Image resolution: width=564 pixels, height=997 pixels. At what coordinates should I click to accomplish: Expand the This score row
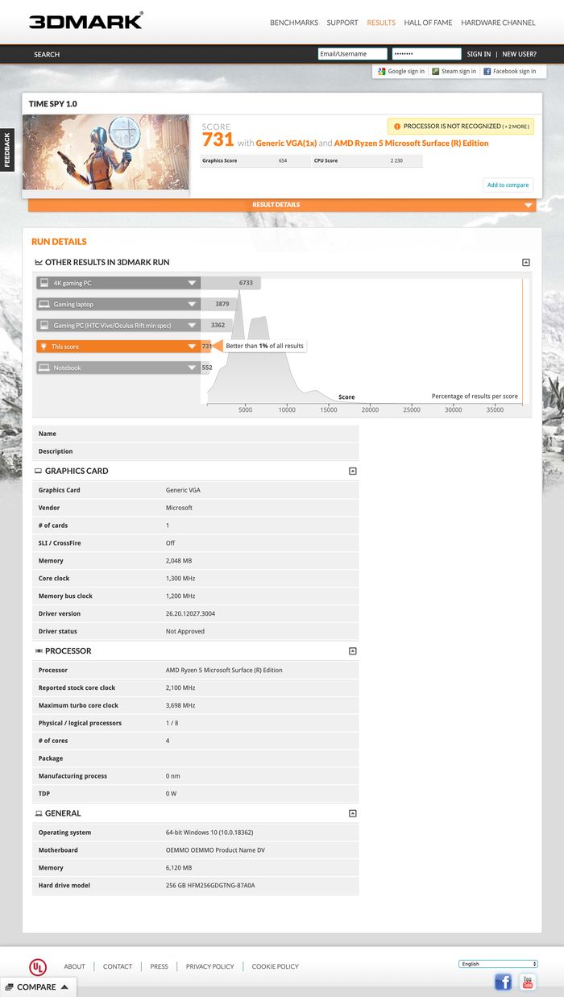(118, 347)
